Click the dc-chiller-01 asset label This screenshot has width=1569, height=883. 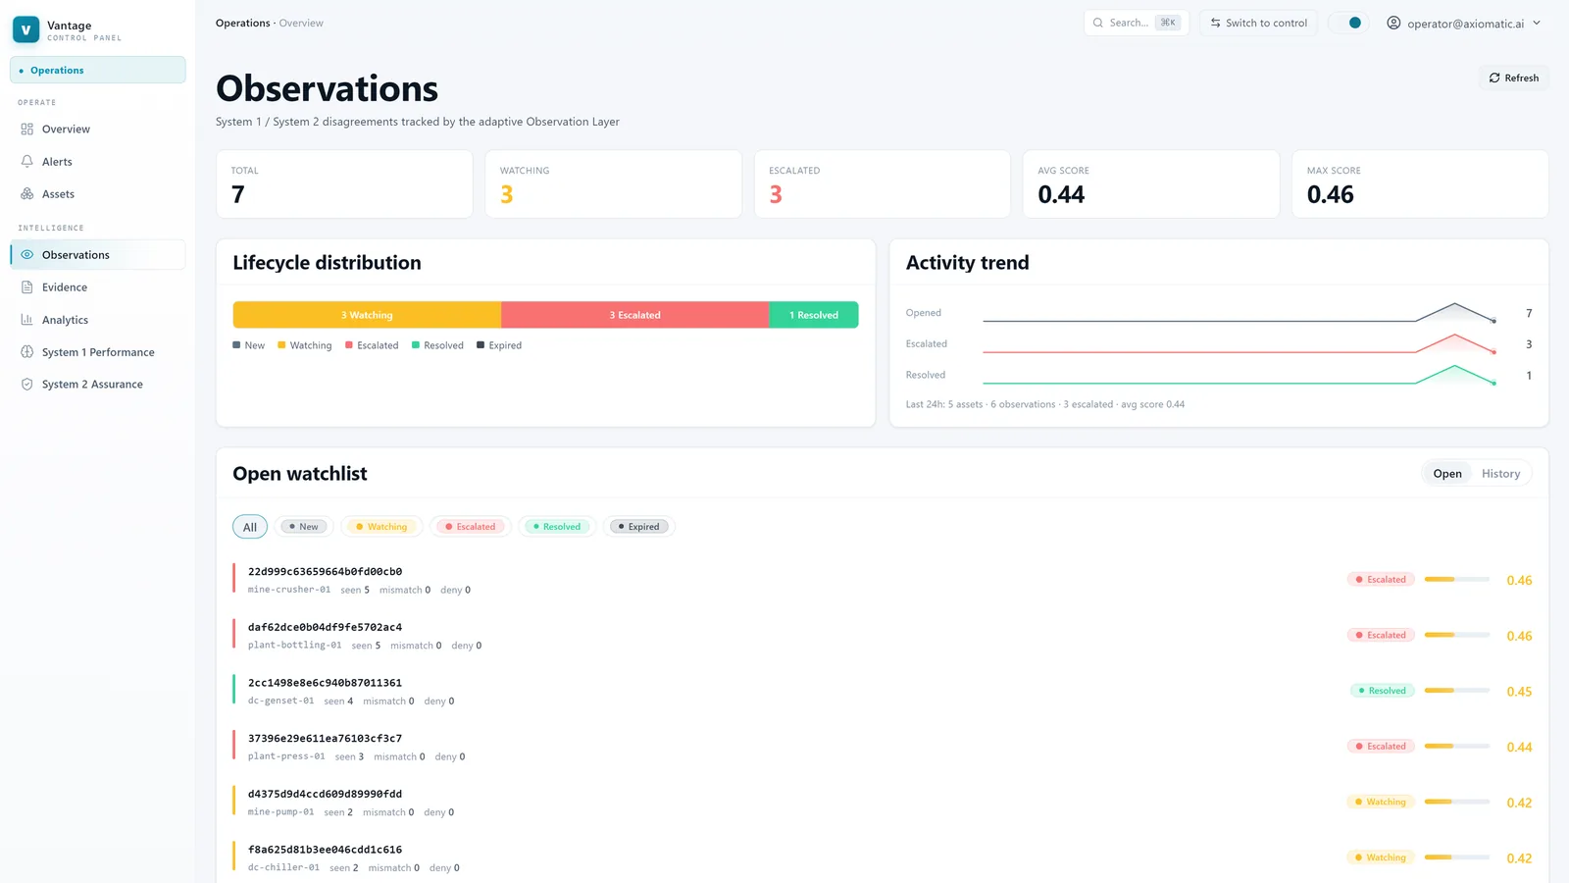[283, 868]
